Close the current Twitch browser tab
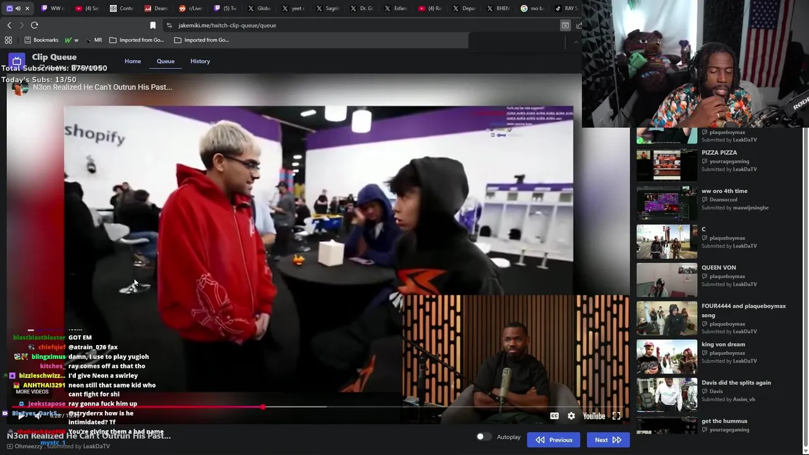This screenshot has width=809, height=455. (27, 8)
